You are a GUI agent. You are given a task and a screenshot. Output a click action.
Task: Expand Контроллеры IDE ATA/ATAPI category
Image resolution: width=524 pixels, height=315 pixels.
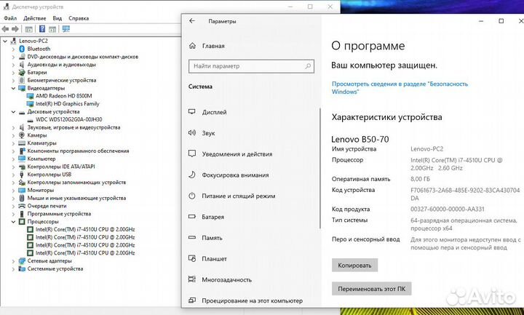pyautogui.click(x=13, y=167)
